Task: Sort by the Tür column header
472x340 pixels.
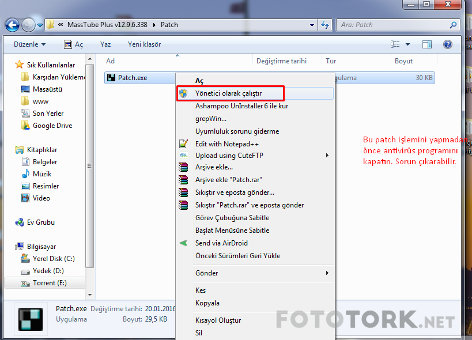Action: [x=331, y=61]
